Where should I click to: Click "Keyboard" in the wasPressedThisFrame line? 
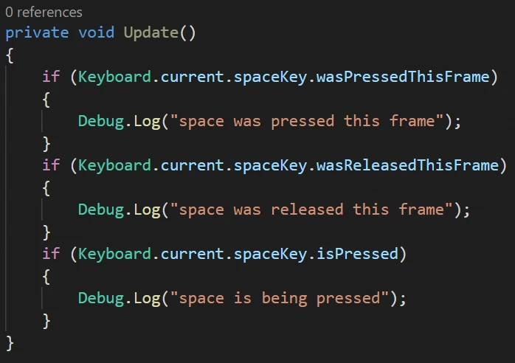(x=114, y=77)
